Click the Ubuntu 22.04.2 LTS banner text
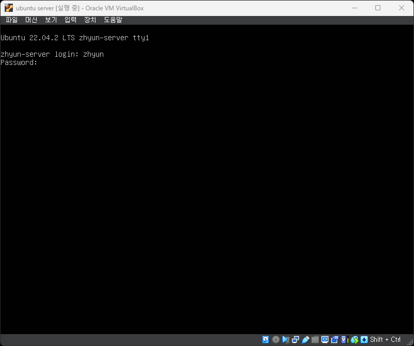This screenshot has height=346, width=414. click(x=75, y=38)
